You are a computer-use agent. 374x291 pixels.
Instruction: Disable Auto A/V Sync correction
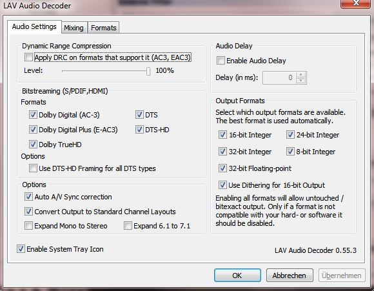[28, 197]
